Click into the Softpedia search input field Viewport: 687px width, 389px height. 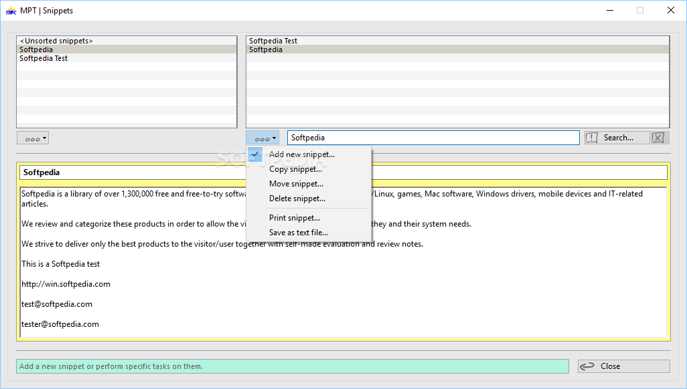[433, 138]
